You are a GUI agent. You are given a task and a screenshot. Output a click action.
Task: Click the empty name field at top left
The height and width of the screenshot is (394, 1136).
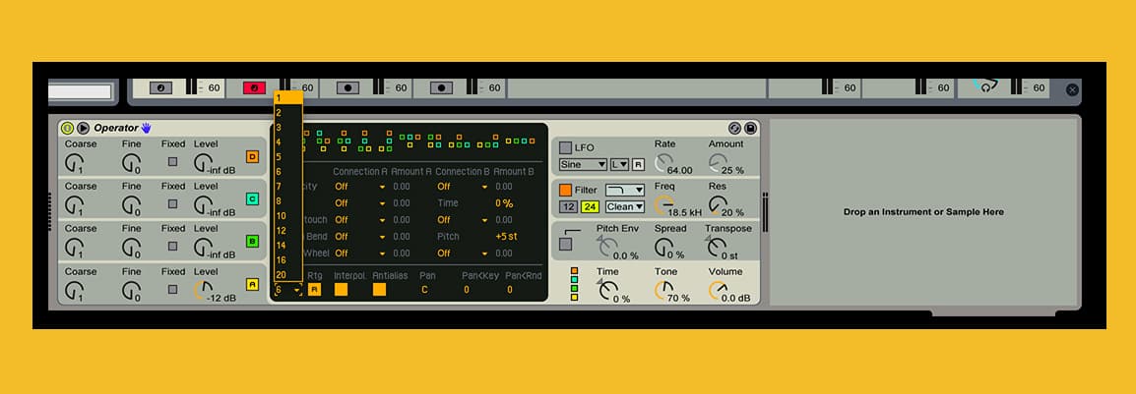click(80, 91)
